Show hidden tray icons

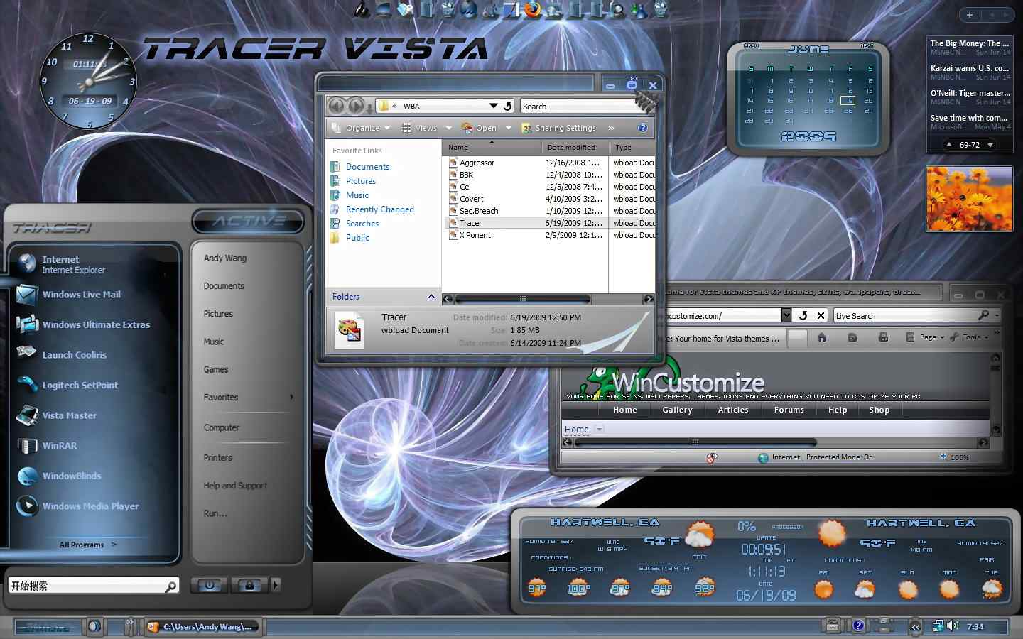(x=915, y=626)
